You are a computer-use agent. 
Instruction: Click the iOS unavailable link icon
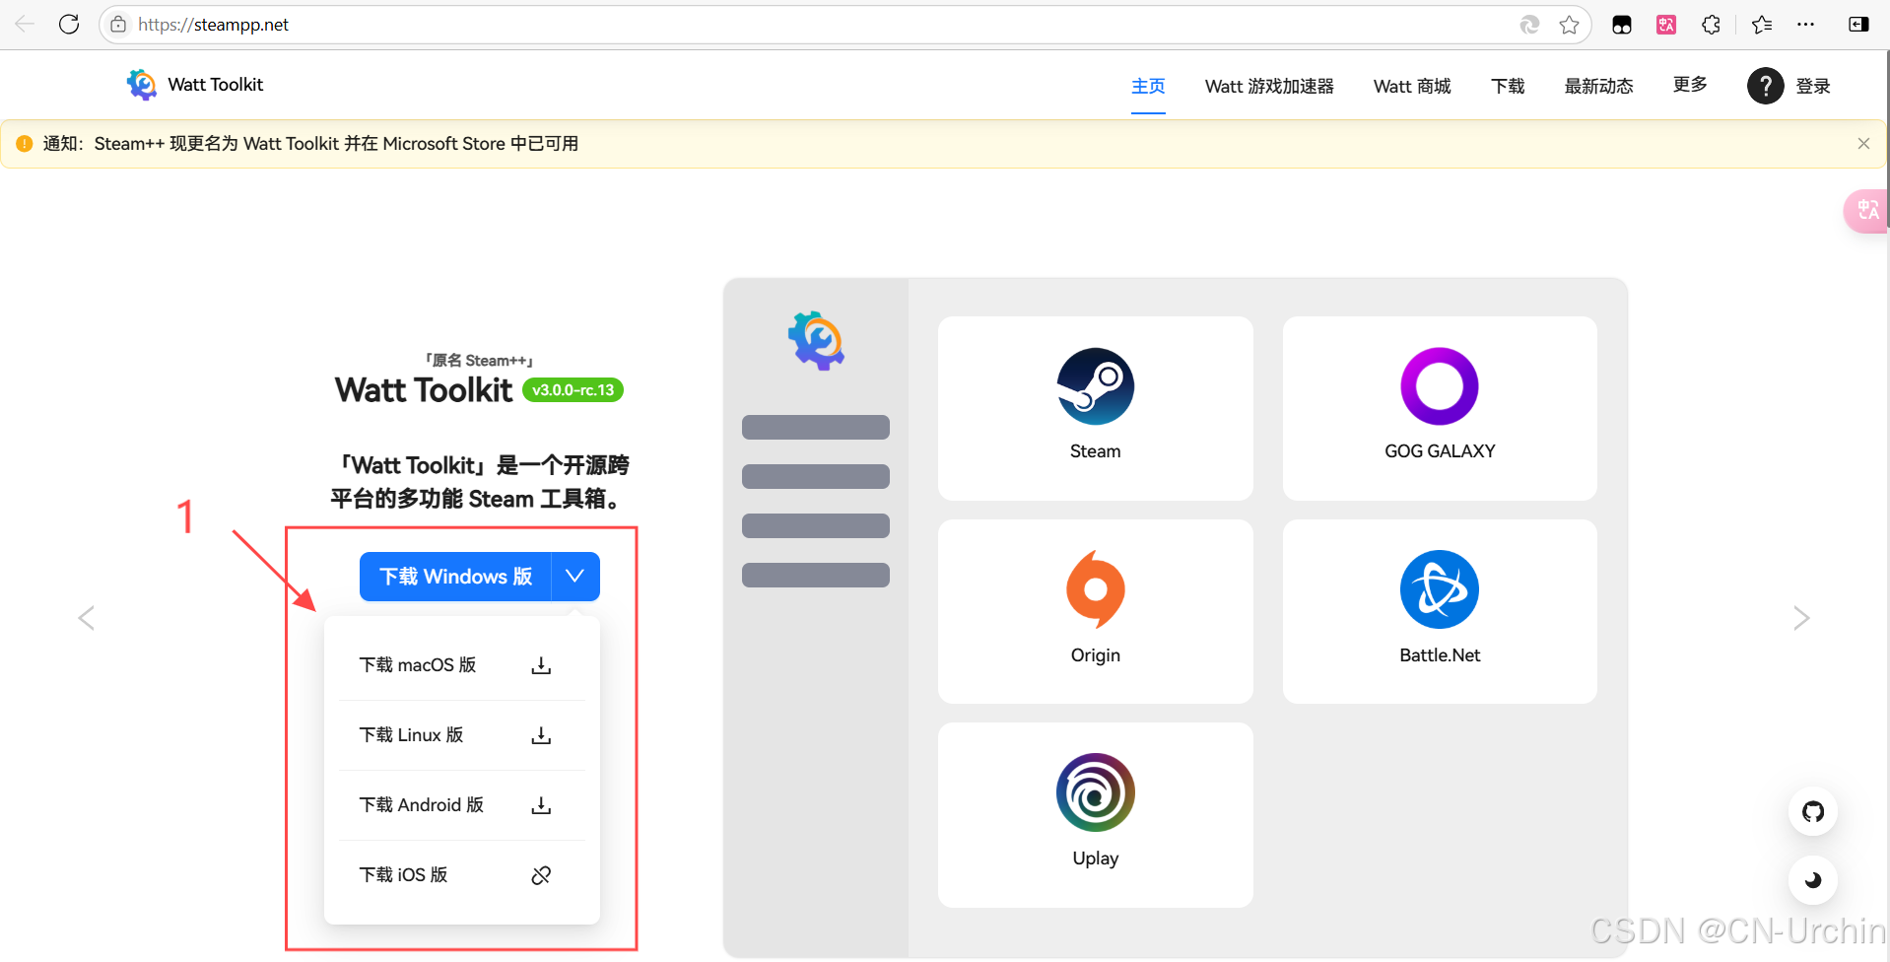tap(541, 875)
